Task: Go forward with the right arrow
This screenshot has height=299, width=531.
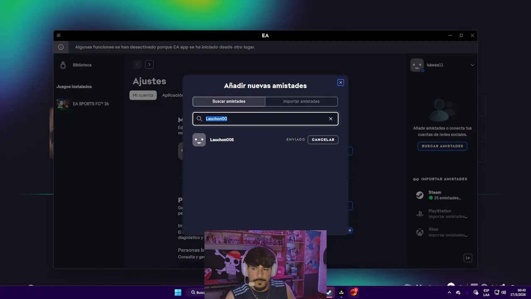Action: [x=149, y=64]
